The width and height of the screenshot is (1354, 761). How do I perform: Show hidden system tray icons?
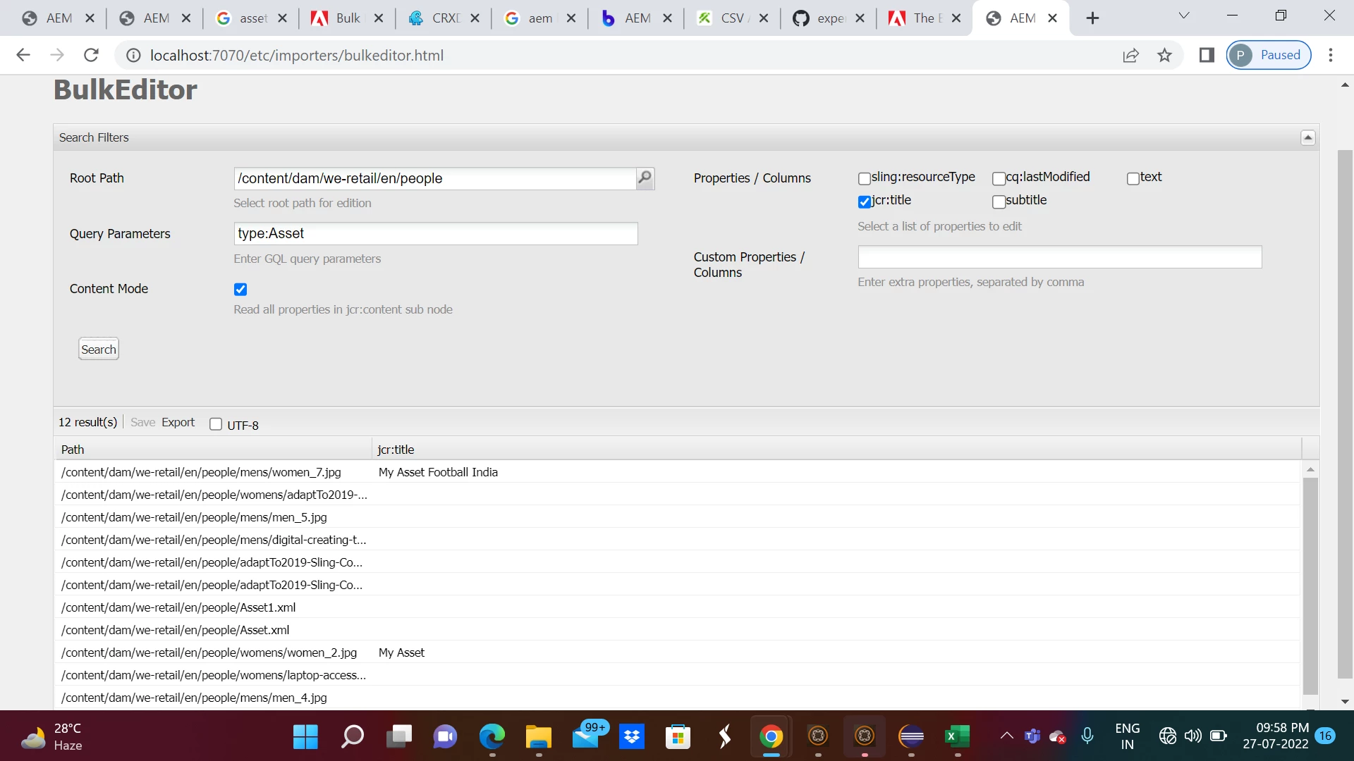click(1006, 736)
